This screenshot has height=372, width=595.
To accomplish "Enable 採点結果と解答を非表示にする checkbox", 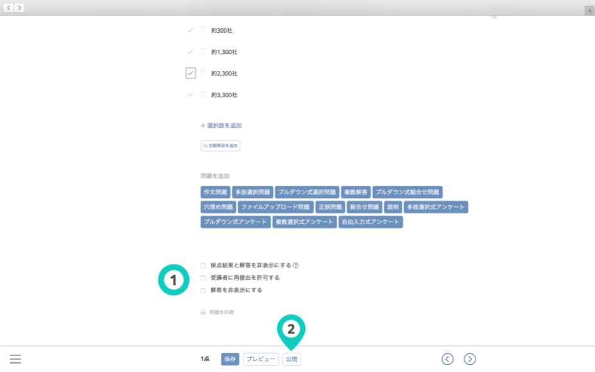I will coord(203,265).
